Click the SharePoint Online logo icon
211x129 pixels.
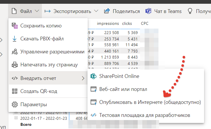click(x=93, y=76)
